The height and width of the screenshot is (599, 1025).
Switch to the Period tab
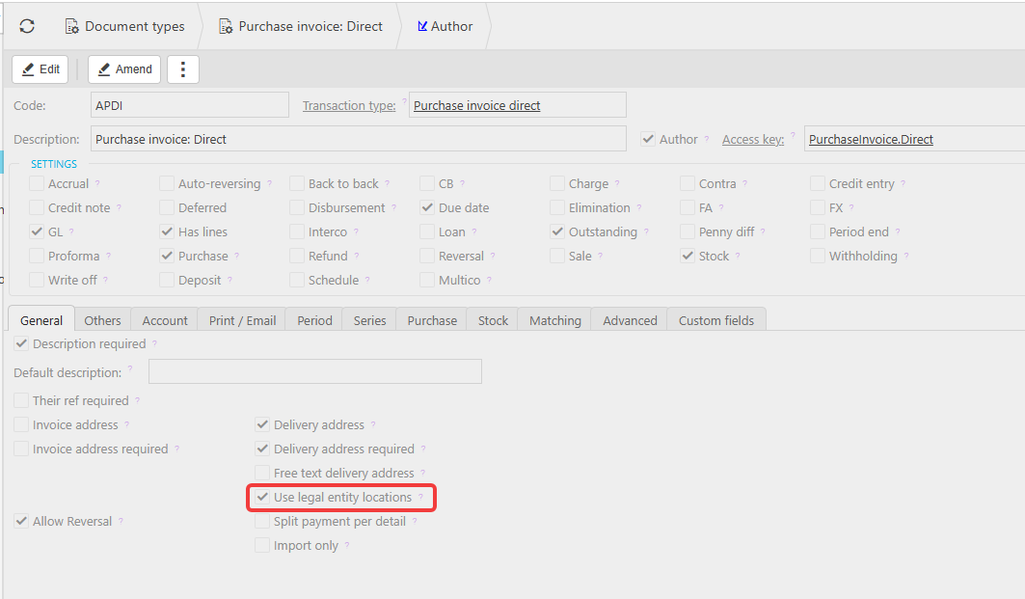(314, 320)
